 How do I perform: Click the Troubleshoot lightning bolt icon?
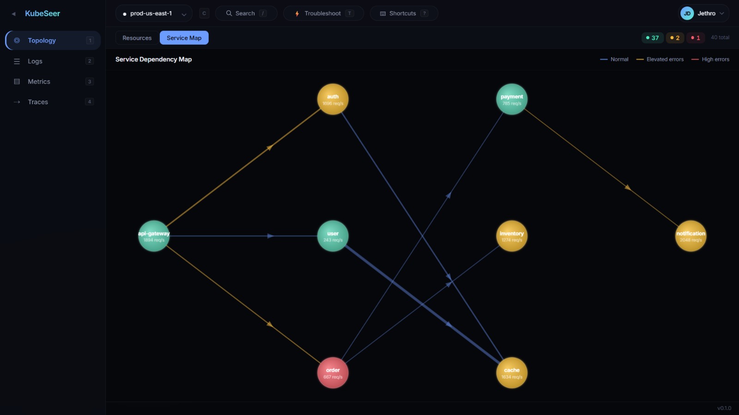point(297,14)
